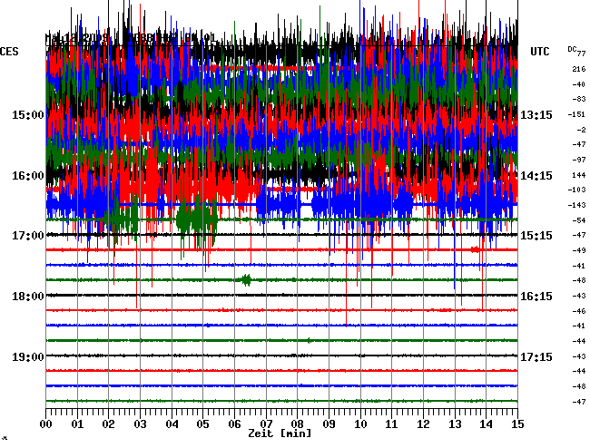Image resolution: width=590 pixels, height=448 pixels.
Task: Click the 03 minute axis tick label
Action: (x=140, y=424)
